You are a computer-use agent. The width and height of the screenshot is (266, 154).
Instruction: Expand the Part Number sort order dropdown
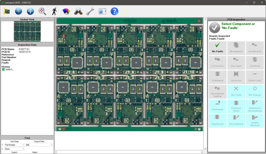tap(15, 145)
